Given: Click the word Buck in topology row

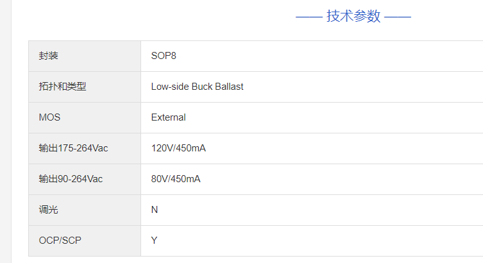Looking at the screenshot, I should 203,87.
